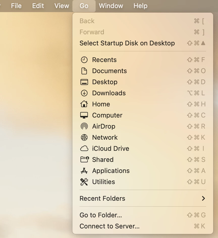The image size is (218, 238).
Task: Click the Computer monitor icon
Action: pyautogui.click(x=84, y=115)
